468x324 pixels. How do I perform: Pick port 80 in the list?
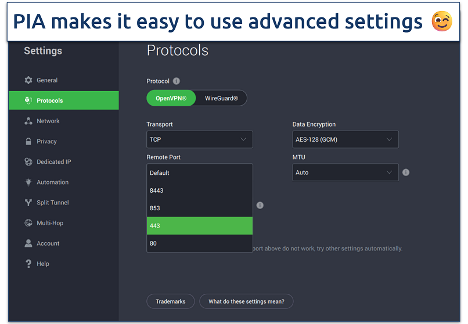(x=199, y=243)
